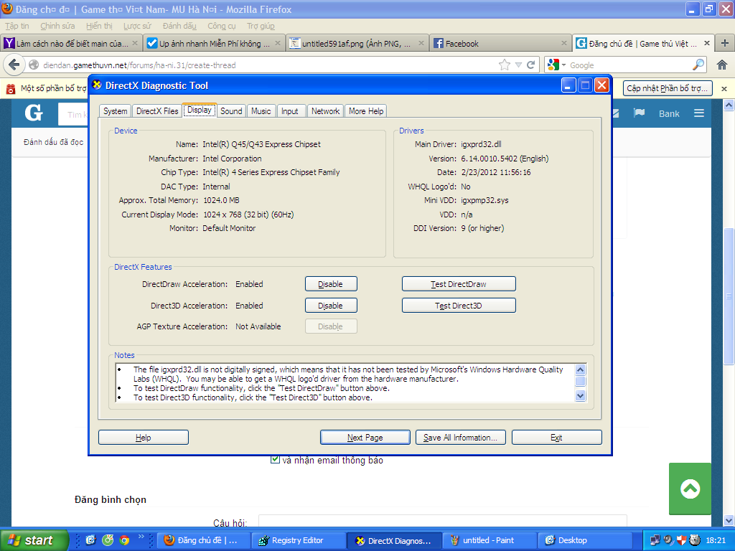Screen dimensions: 735x551
Task: Click Notes scrollbar up arrow
Action: [x=580, y=369]
